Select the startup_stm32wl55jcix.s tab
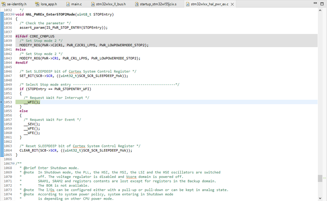Image resolution: width=327 pixels, height=201 pixels. coord(156,4)
